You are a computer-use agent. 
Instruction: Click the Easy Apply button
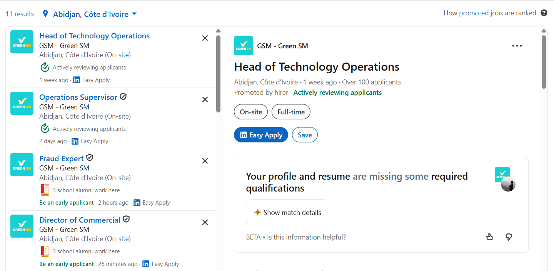coord(261,135)
